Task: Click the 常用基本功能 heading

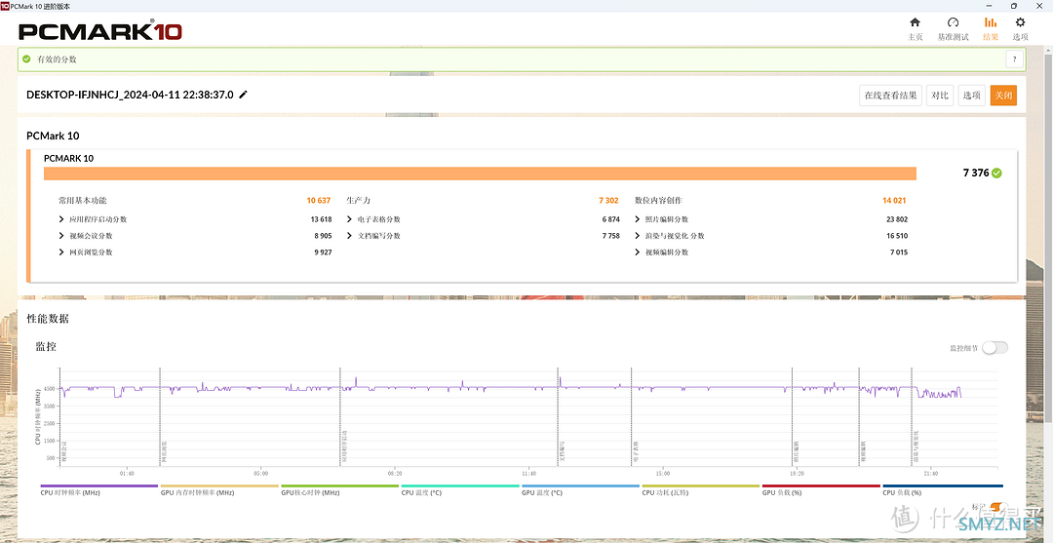Action: point(83,200)
